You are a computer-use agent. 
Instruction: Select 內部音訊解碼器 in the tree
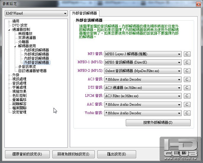tap(37, 58)
